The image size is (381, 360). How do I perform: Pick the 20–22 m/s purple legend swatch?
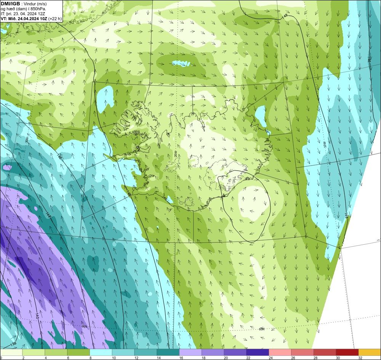[x=235, y=352]
